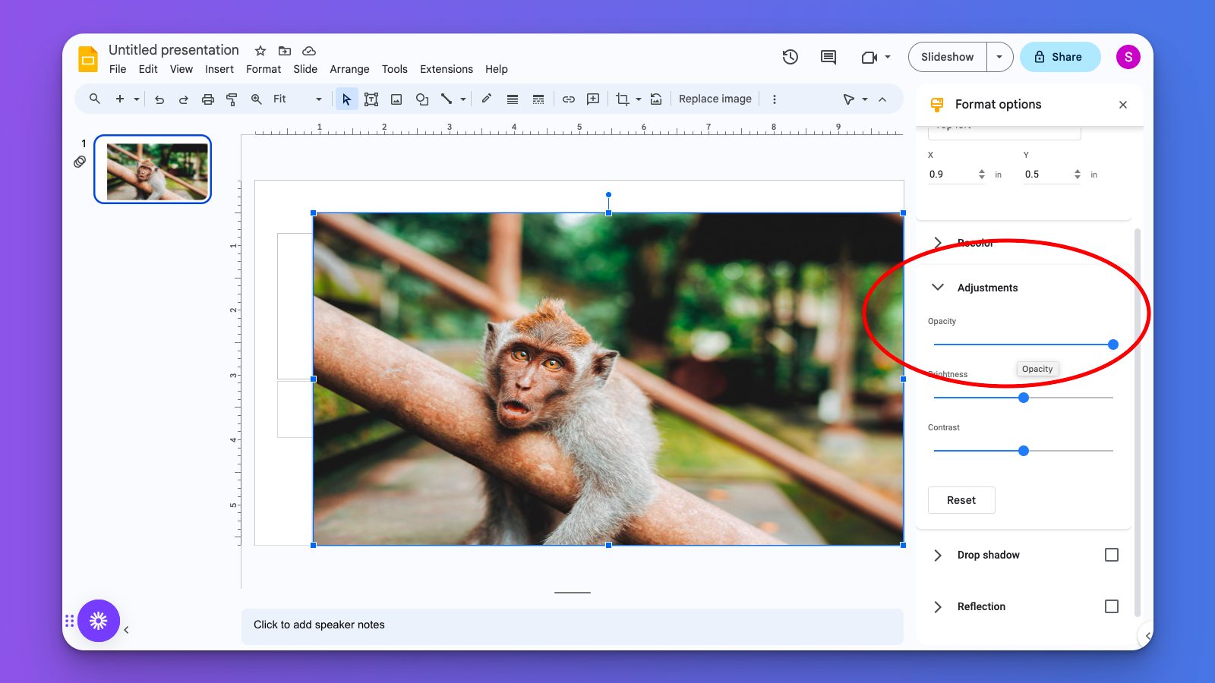Click the Replace image button
This screenshot has height=683, width=1215.
(715, 99)
